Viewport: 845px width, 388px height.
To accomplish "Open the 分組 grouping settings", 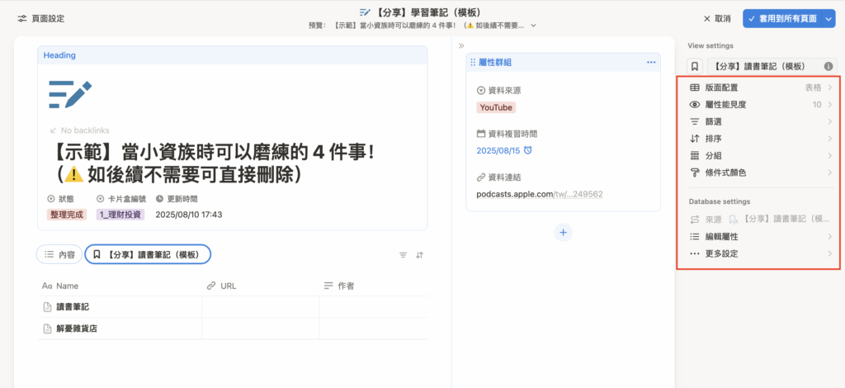I will (x=759, y=156).
